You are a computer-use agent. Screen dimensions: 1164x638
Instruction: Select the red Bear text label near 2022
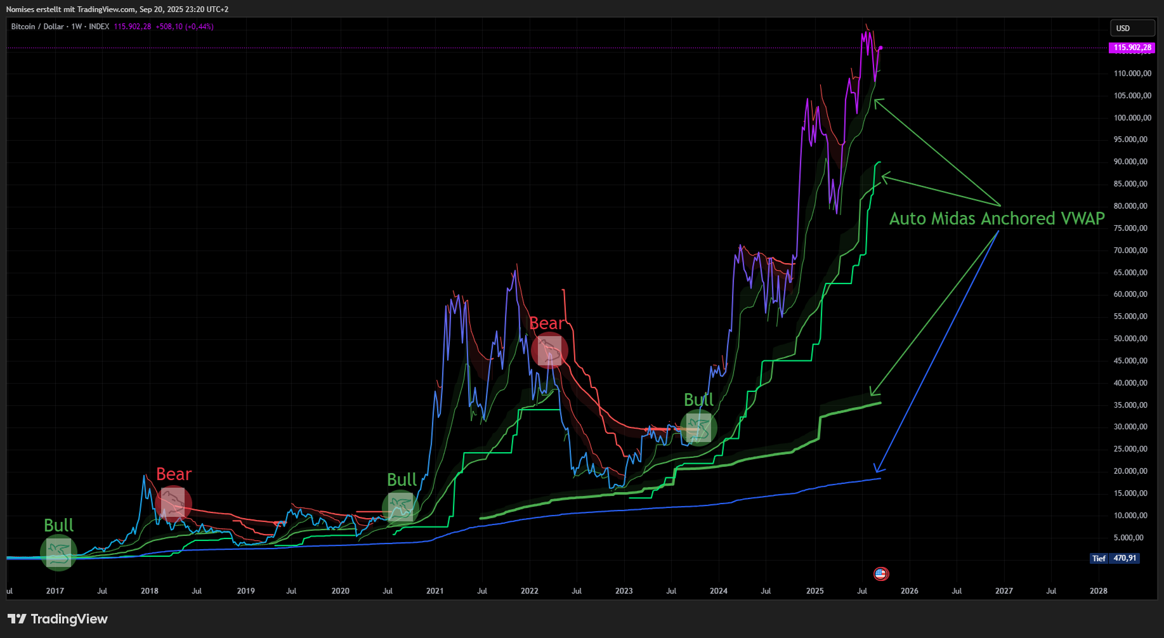pos(546,323)
